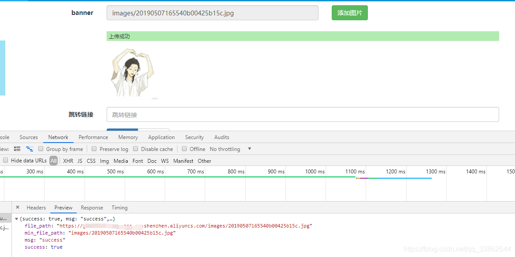Viewport: 515px width, 257px height.
Task: Select the Media request filter
Action: 120,161
